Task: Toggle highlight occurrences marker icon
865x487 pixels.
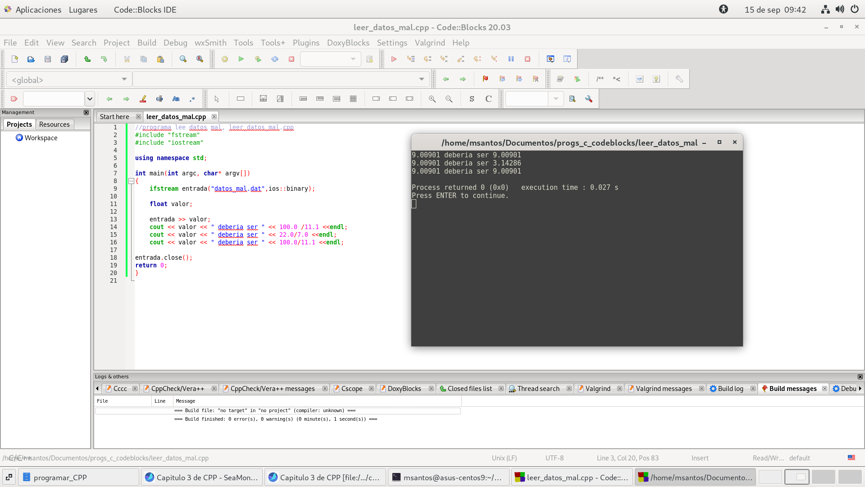Action: pyautogui.click(x=143, y=99)
